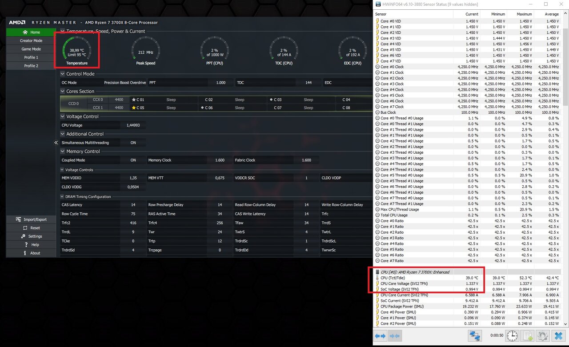The width and height of the screenshot is (569, 347).
Task: Toggle Simultaneous Multithreading ON value
Action: coord(133,143)
